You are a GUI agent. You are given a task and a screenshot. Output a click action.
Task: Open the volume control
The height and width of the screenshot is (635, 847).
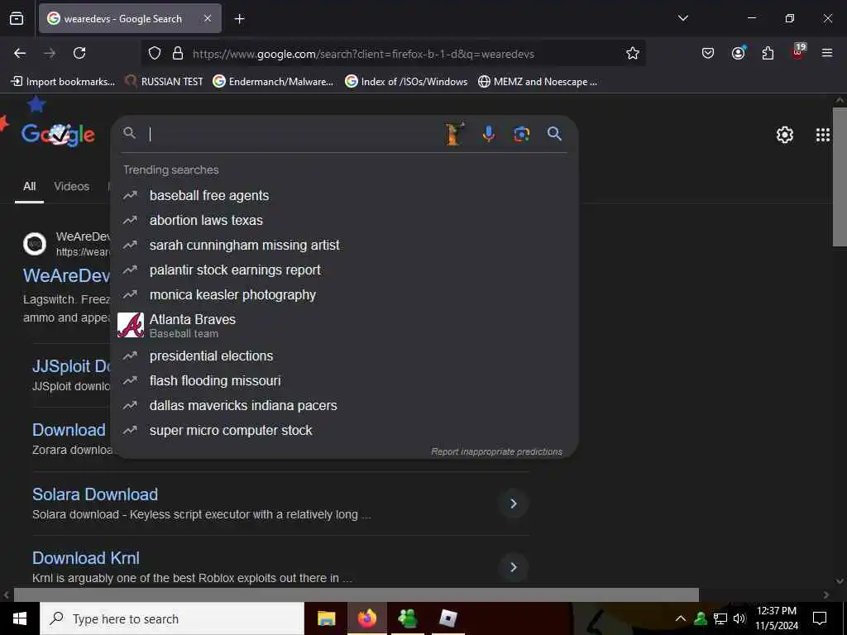pyautogui.click(x=739, y=618)
